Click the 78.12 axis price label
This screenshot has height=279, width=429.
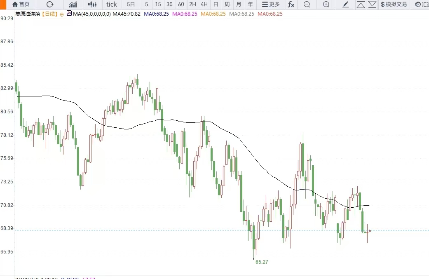pos(7,135)
